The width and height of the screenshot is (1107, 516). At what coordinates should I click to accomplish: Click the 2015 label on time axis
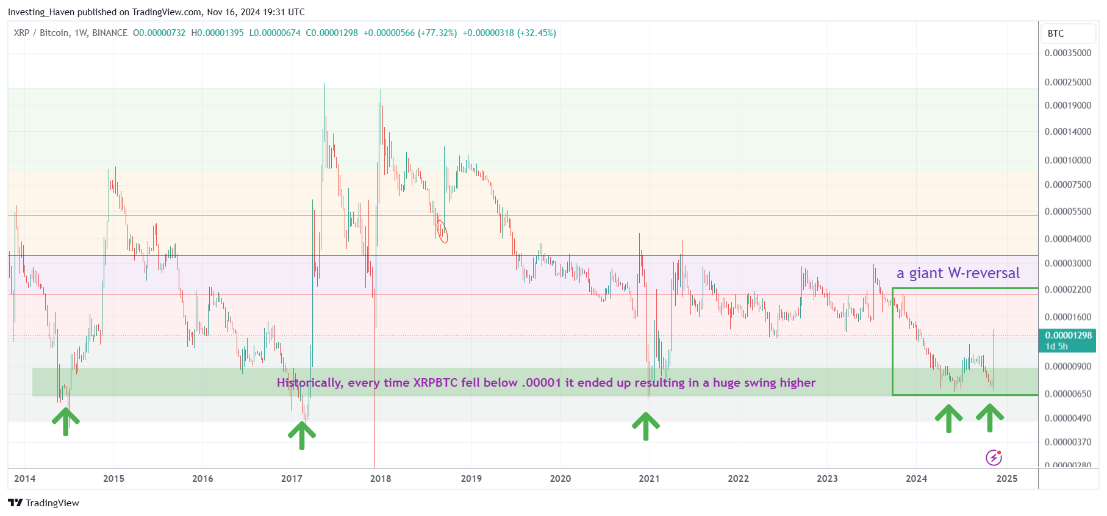[x=114, y=479]
